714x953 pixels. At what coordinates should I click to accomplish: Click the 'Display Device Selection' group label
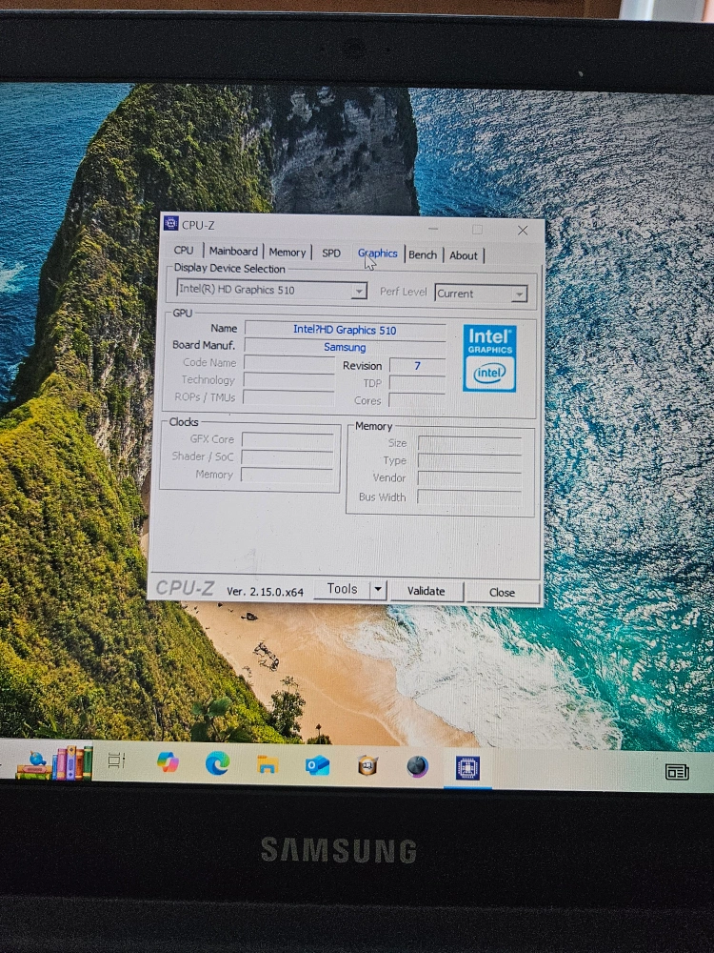point(229,268)
